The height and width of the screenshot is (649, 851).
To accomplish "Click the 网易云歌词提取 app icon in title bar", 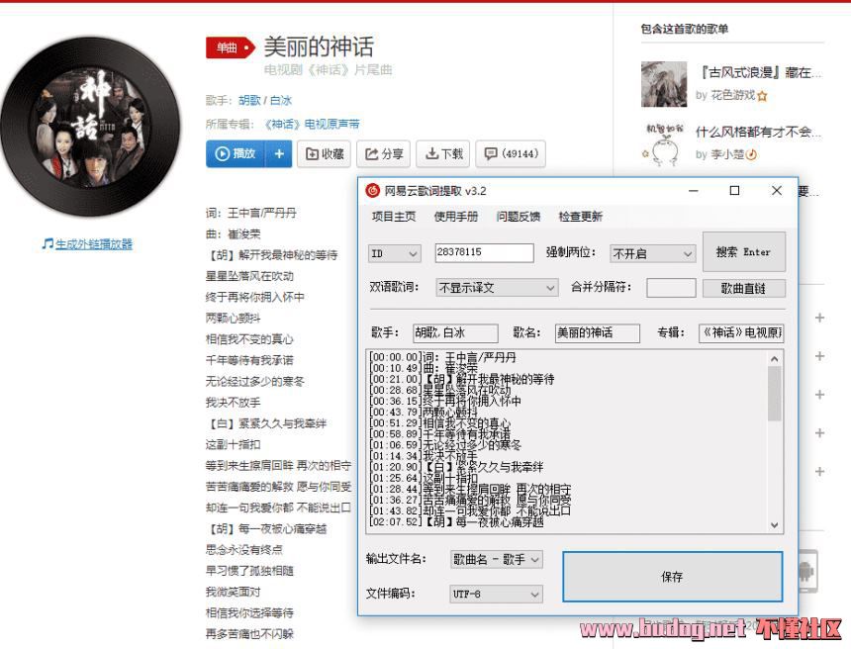I will click(x=373, y=191).
